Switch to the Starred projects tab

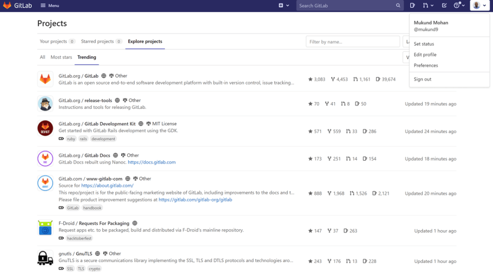101,42
